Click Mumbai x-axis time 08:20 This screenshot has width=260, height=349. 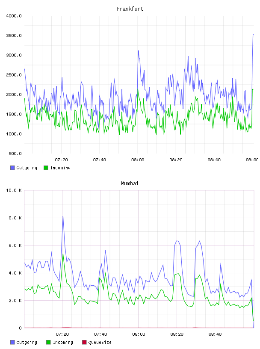(x=177, y=334)
